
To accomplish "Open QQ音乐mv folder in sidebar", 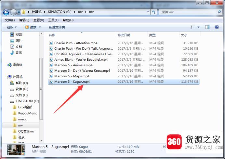I will [x=24, y=131].
